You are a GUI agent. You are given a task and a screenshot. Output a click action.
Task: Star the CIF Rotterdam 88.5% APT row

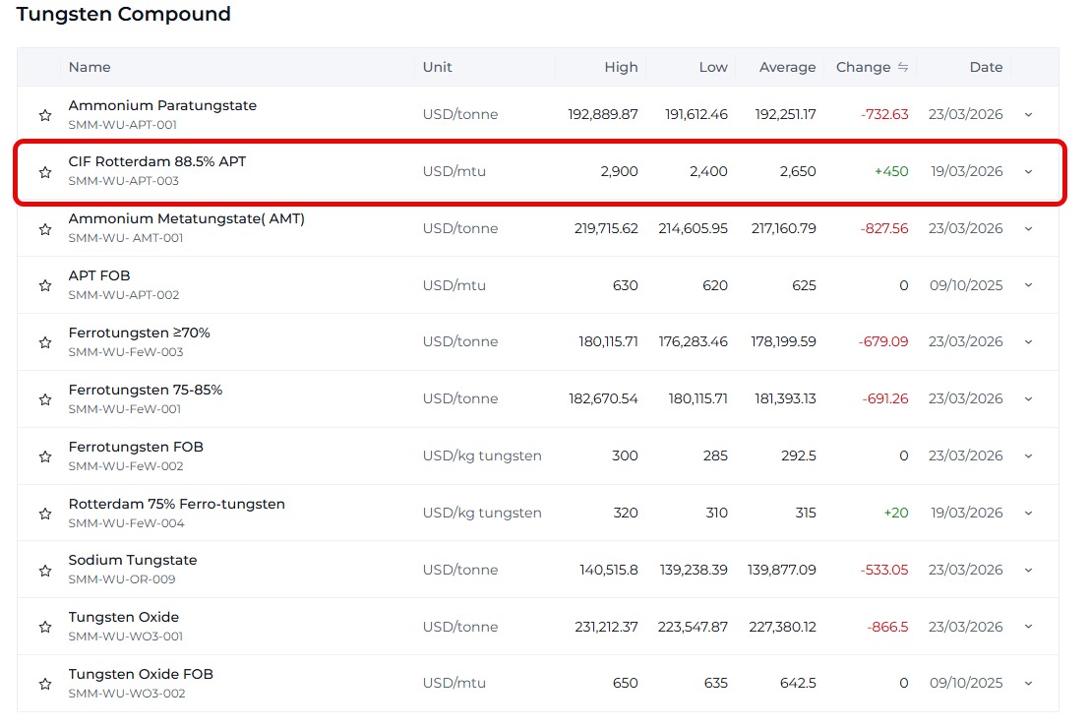[x=45, y=171]
